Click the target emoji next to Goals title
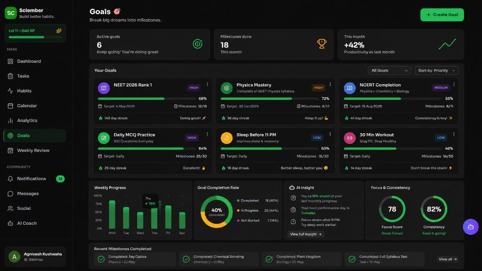Image resolution: width=482 pixels, height=271 pixels. 117,11
